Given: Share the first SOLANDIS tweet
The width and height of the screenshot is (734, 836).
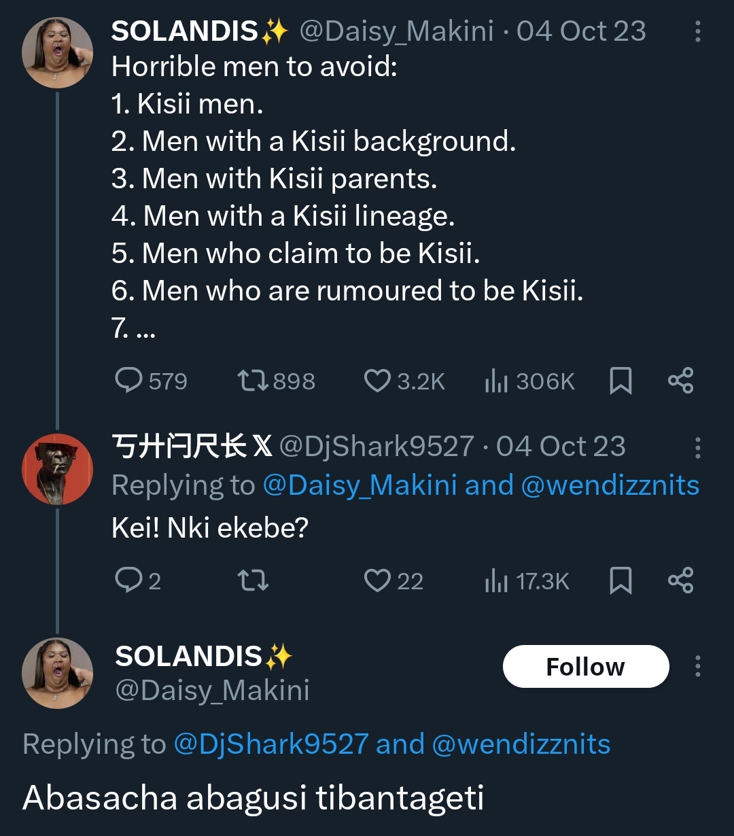Looking at the screenshot, I should tap(680, 381).
